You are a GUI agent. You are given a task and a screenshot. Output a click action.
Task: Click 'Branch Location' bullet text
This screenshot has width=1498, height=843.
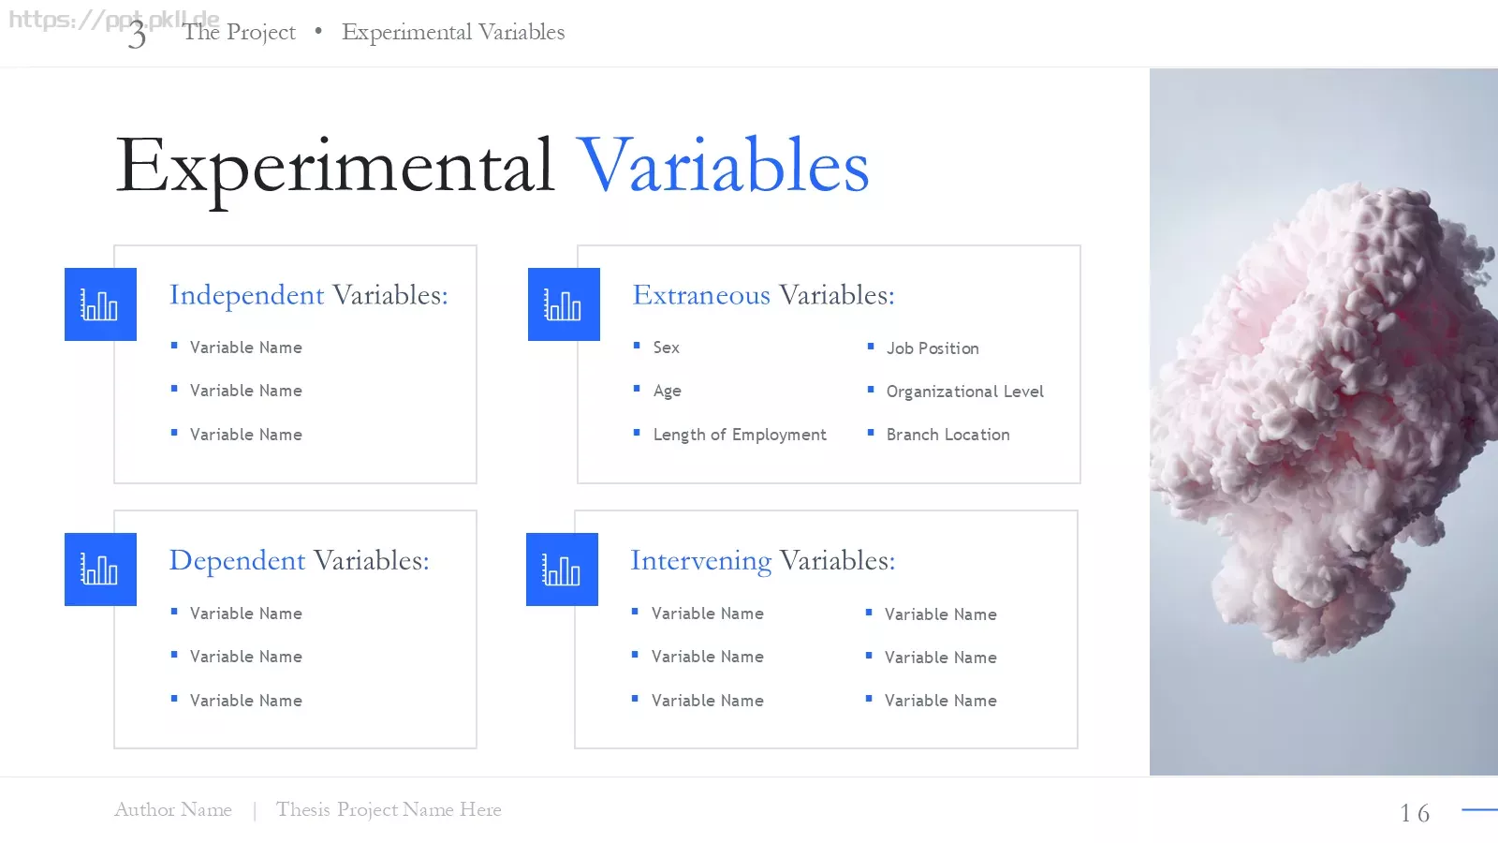click(x=948, y=435)
